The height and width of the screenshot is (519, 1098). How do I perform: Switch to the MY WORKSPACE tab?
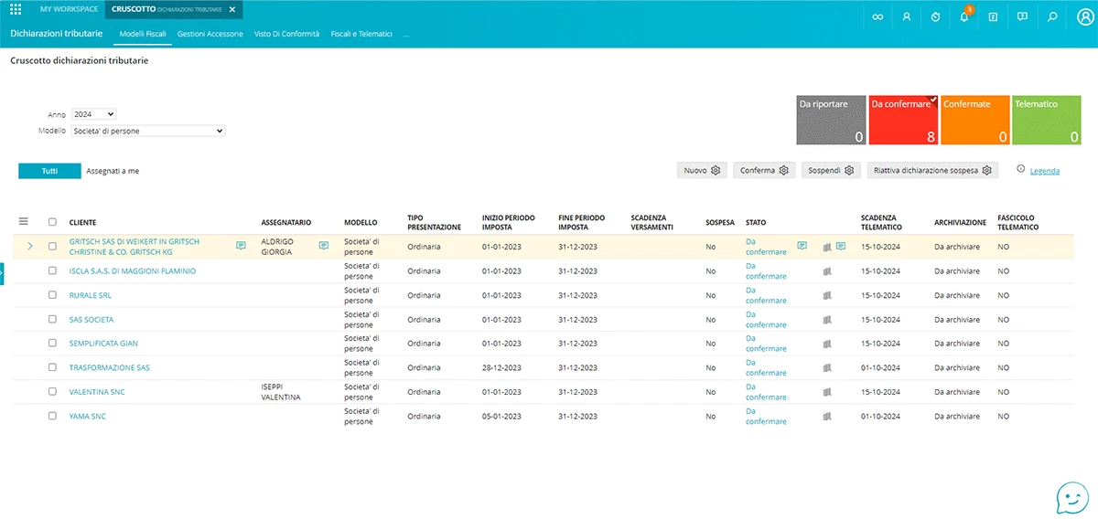pos(69,9)
